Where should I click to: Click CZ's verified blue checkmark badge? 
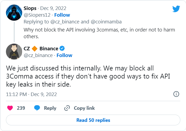pos(62,49)
